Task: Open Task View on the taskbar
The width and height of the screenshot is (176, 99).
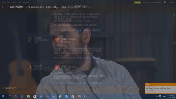Action: (15, 96)
